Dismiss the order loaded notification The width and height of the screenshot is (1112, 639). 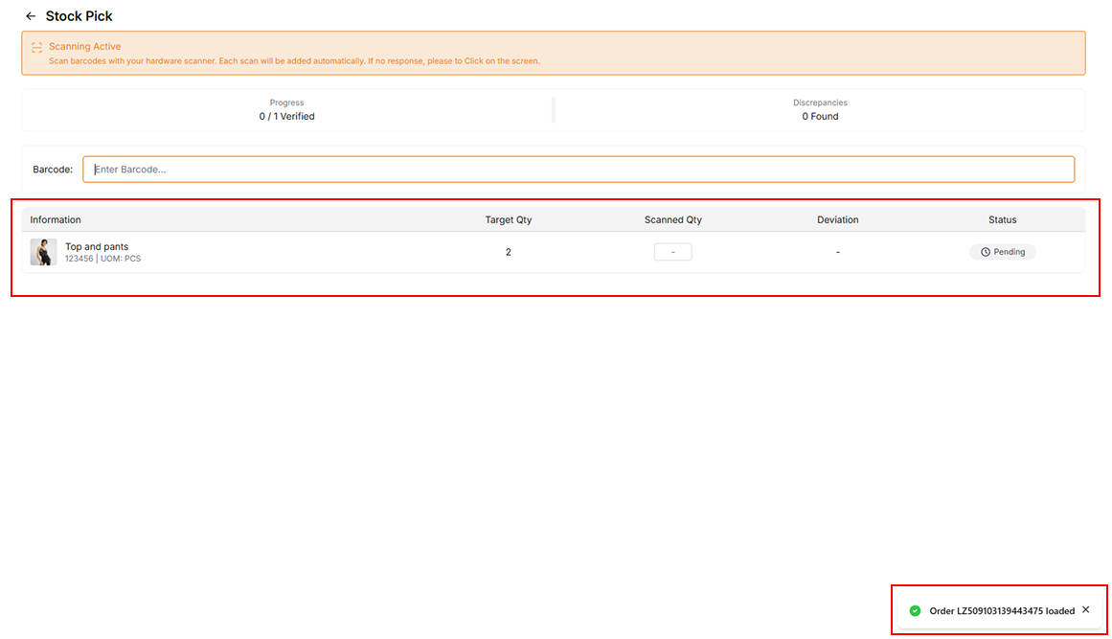tap(1086, 610)
